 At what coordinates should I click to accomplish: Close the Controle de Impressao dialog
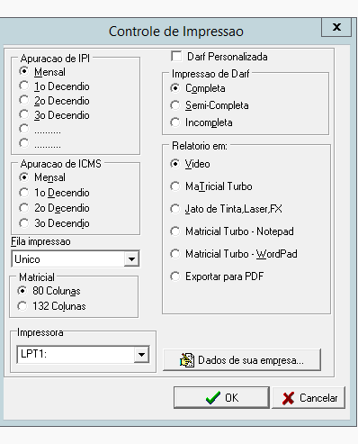coord(336,27)
